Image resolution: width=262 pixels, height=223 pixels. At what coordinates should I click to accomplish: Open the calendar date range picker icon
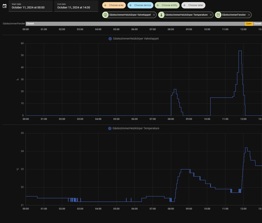pos(5,6)
